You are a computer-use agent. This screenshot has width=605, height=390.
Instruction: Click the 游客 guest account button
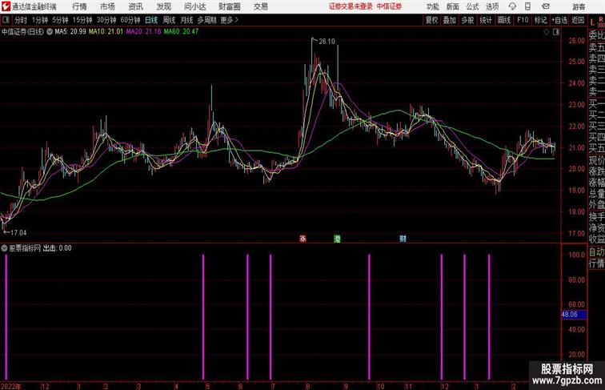[579, 6]
